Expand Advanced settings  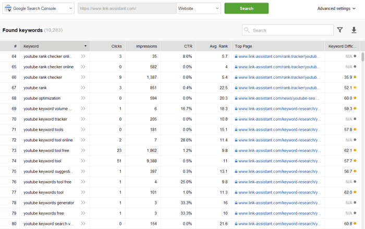pyautogui.click(x=336, y=8)
